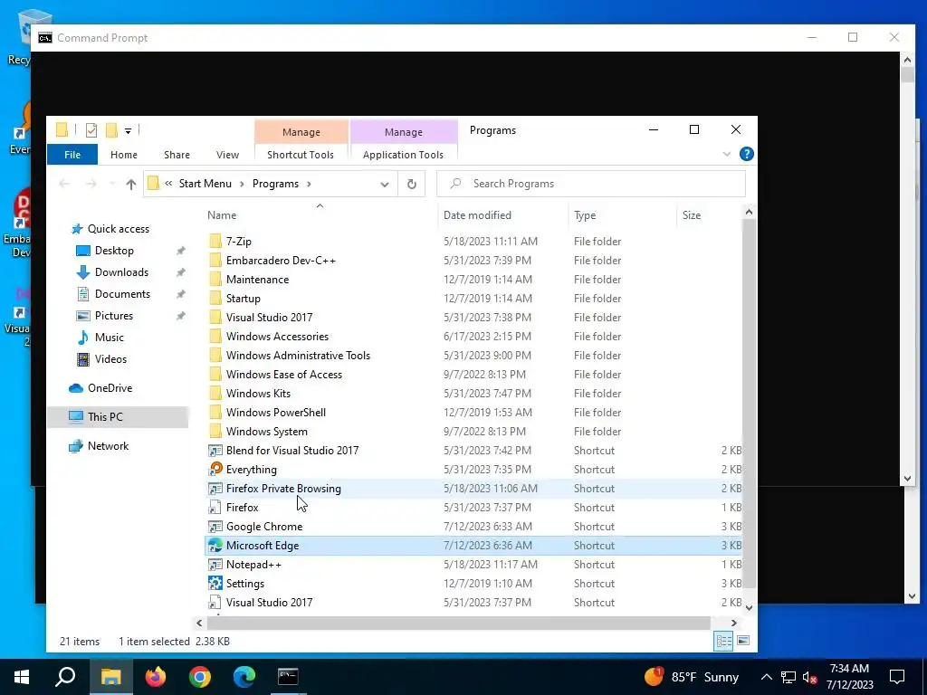This screenshot has height=695, width=927.
Task: Show hidden breadcrumb path levels
Action: [x=168, y=183]
